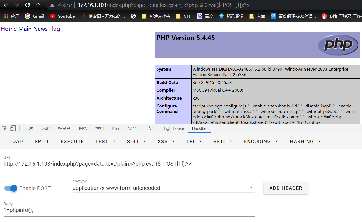Image resolution: width=362 pixels, height=222 pixels.
Task: Open the 新建文件夹 bookmark folder
Action: click(156, 16)
